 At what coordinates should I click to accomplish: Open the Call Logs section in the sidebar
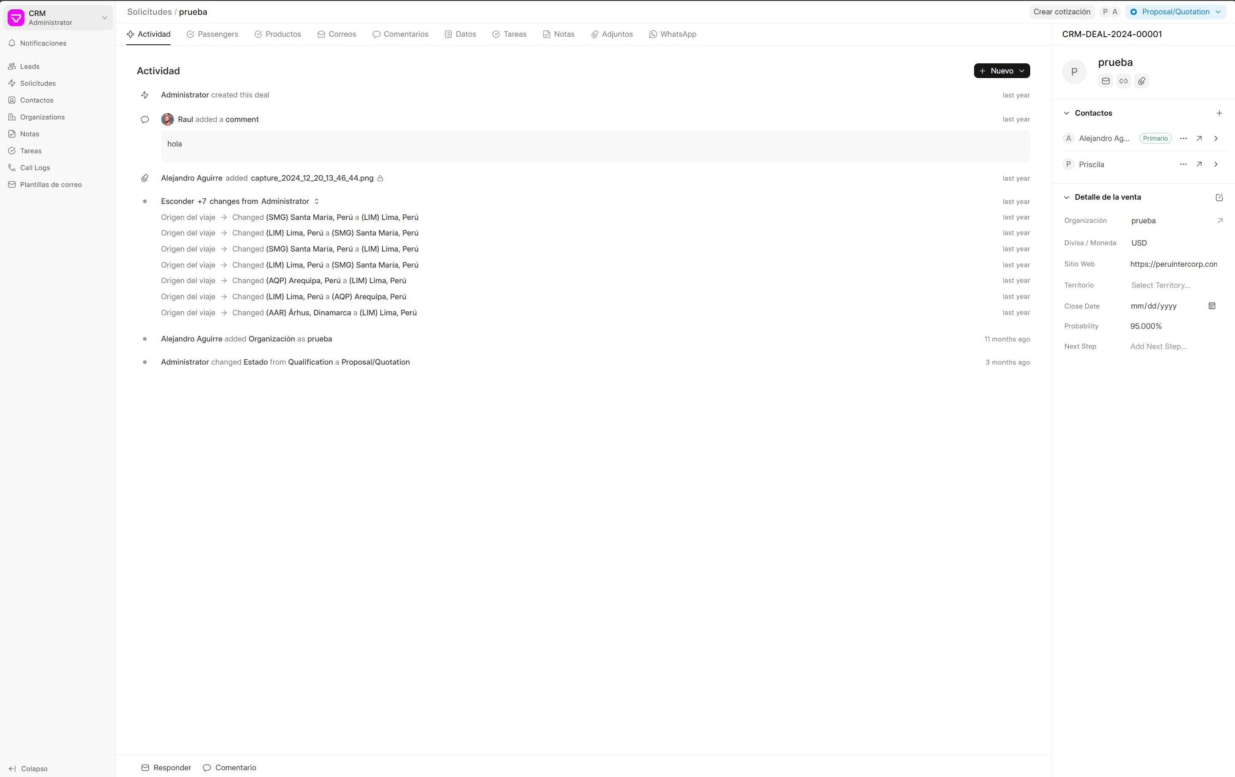coord(35,167)
